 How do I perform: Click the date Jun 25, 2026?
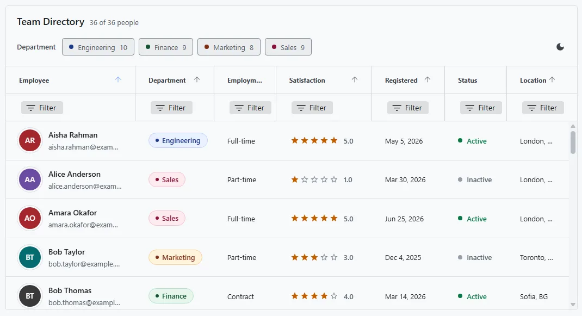tap(404, 219)
